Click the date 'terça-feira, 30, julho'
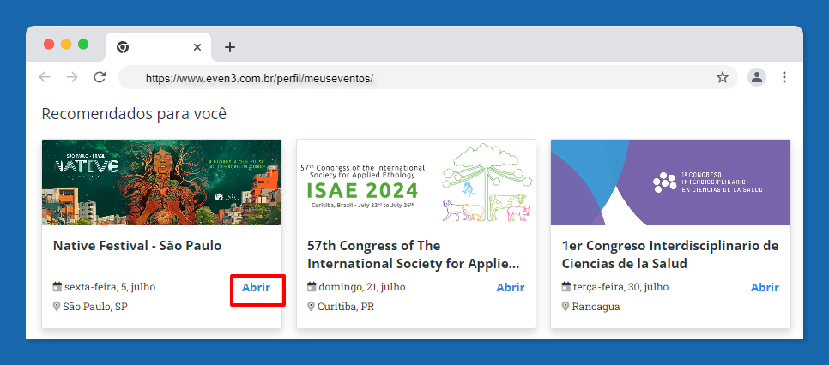The image size is (829, 365). tap(620, 287)
